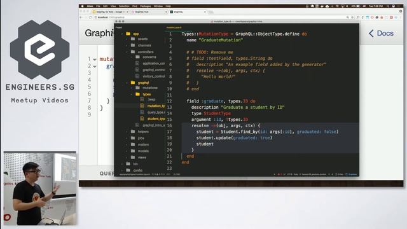The width and height of the screenshot is (407, 229).
Task: Click the student_type file icon
Action: point(142,119)
